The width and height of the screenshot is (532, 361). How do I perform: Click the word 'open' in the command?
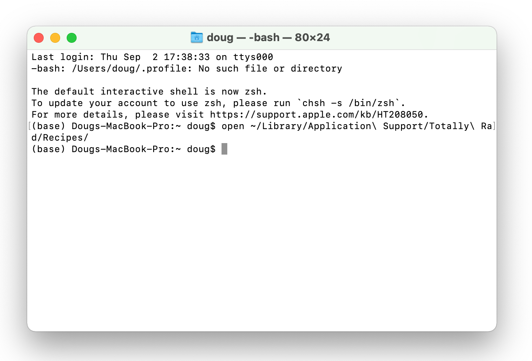(233, 126)
